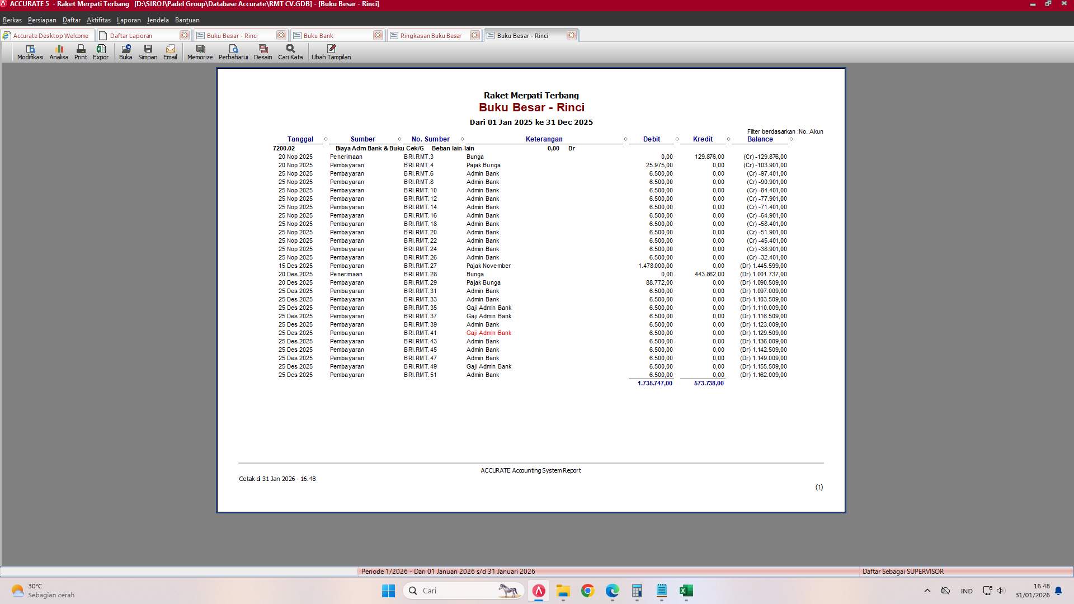Email the report
This screenshot has width=1074, height=604.
pyautogui.click(x=170, y=52)
